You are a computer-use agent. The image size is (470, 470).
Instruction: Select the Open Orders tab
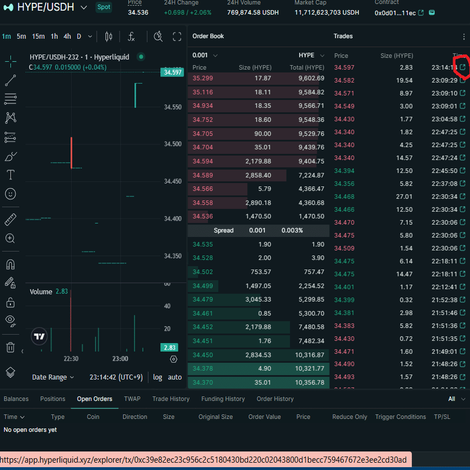pyautogui.click(x=94, y=399)
